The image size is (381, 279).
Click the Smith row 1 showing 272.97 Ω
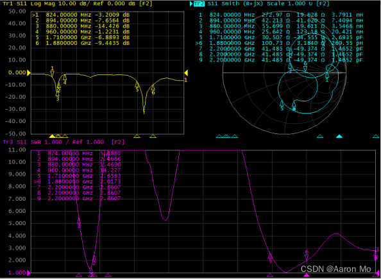[281, 15]
